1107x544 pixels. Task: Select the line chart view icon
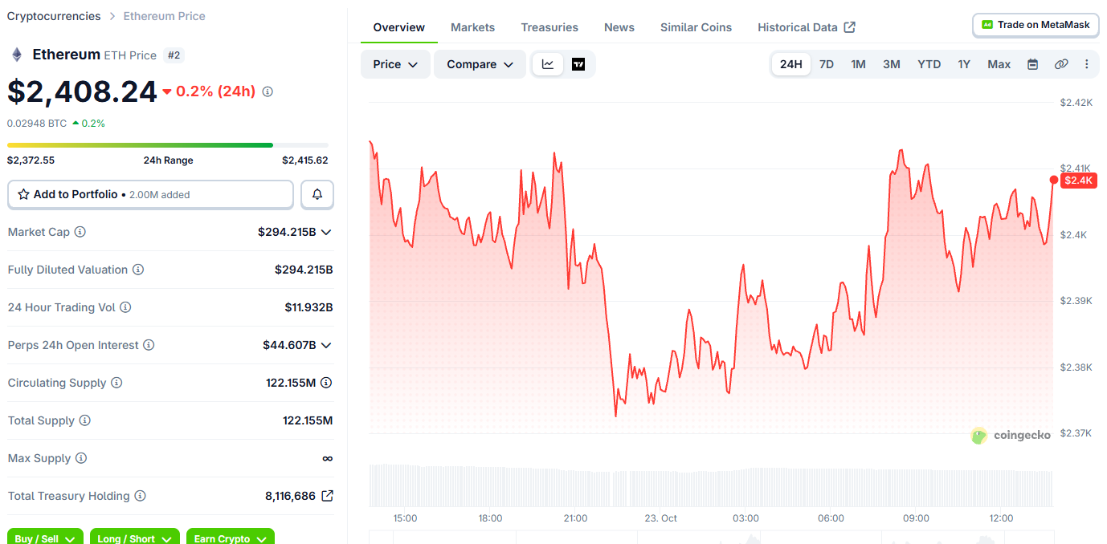548,64
